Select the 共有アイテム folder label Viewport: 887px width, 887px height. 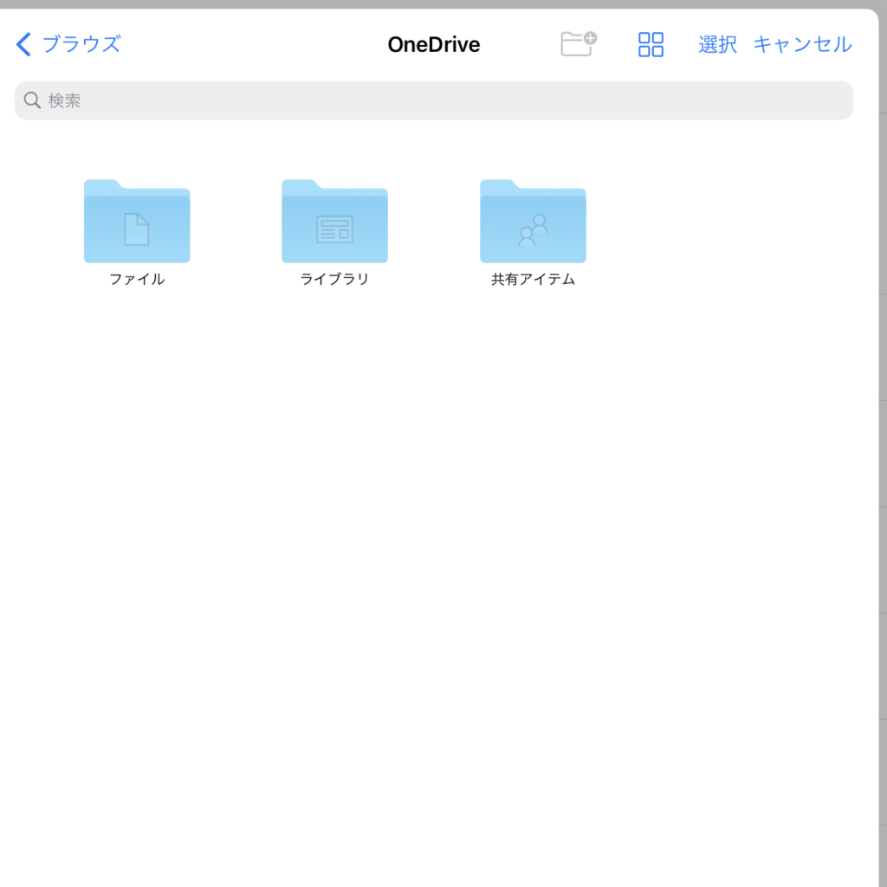(533, 279)
